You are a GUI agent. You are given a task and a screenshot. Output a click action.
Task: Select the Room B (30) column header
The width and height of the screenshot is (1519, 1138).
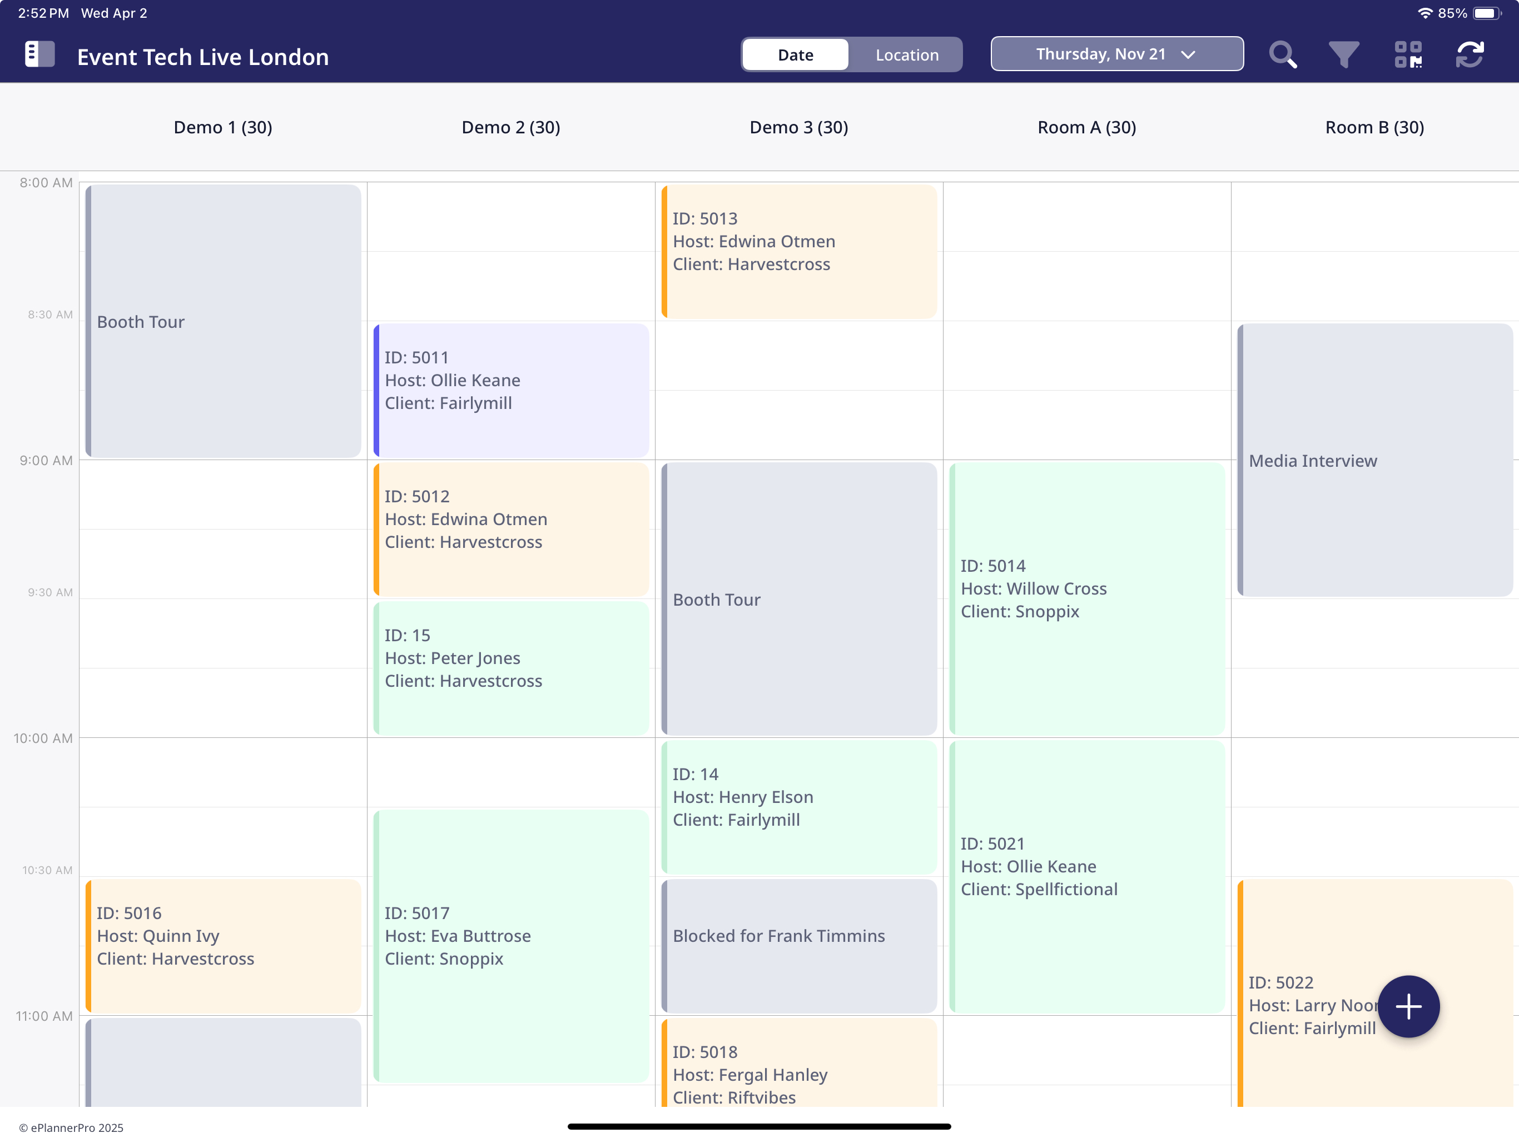pyautogui.click(x=1374, y=128)
